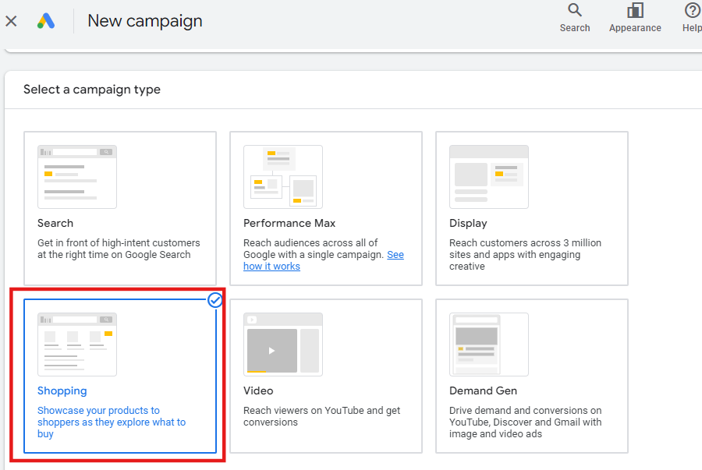702x470 pixels.
Task: Click the Demand Gen campaign illustration
Action: coord(489,345)
